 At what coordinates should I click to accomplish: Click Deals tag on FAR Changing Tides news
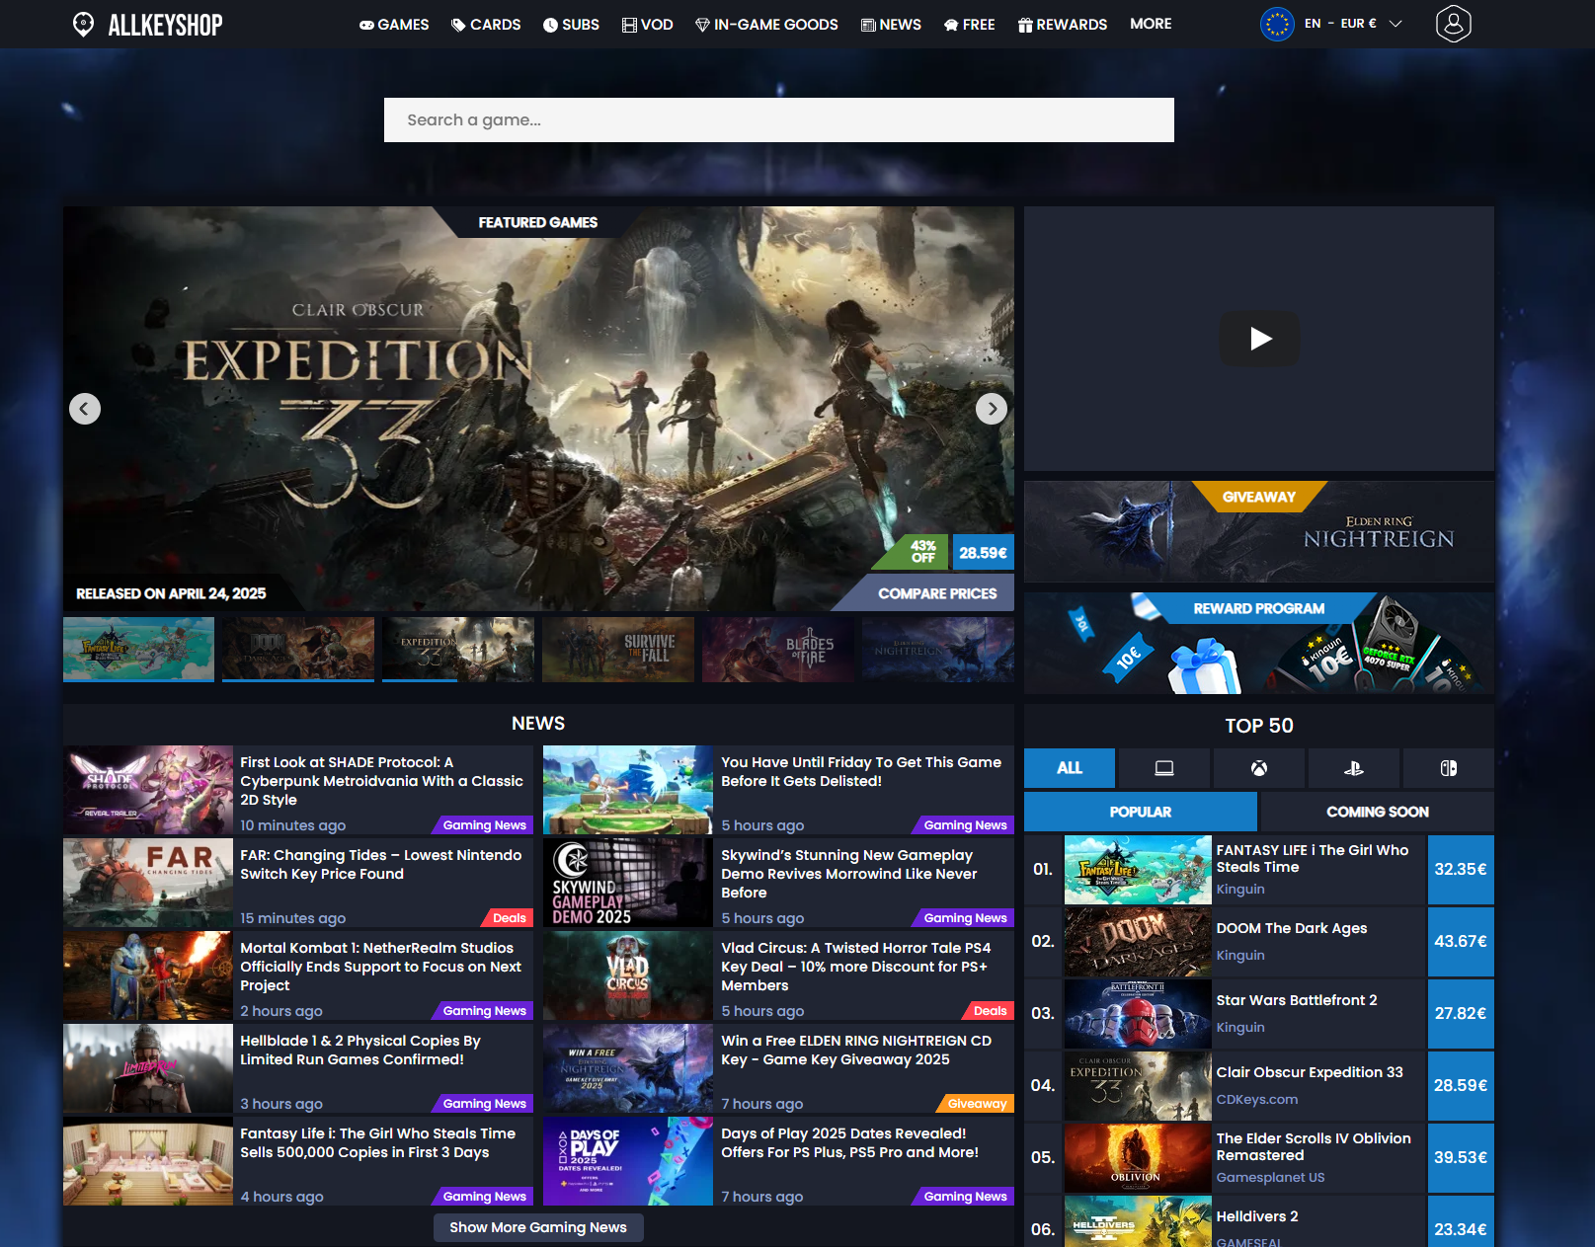click(509, 918)
